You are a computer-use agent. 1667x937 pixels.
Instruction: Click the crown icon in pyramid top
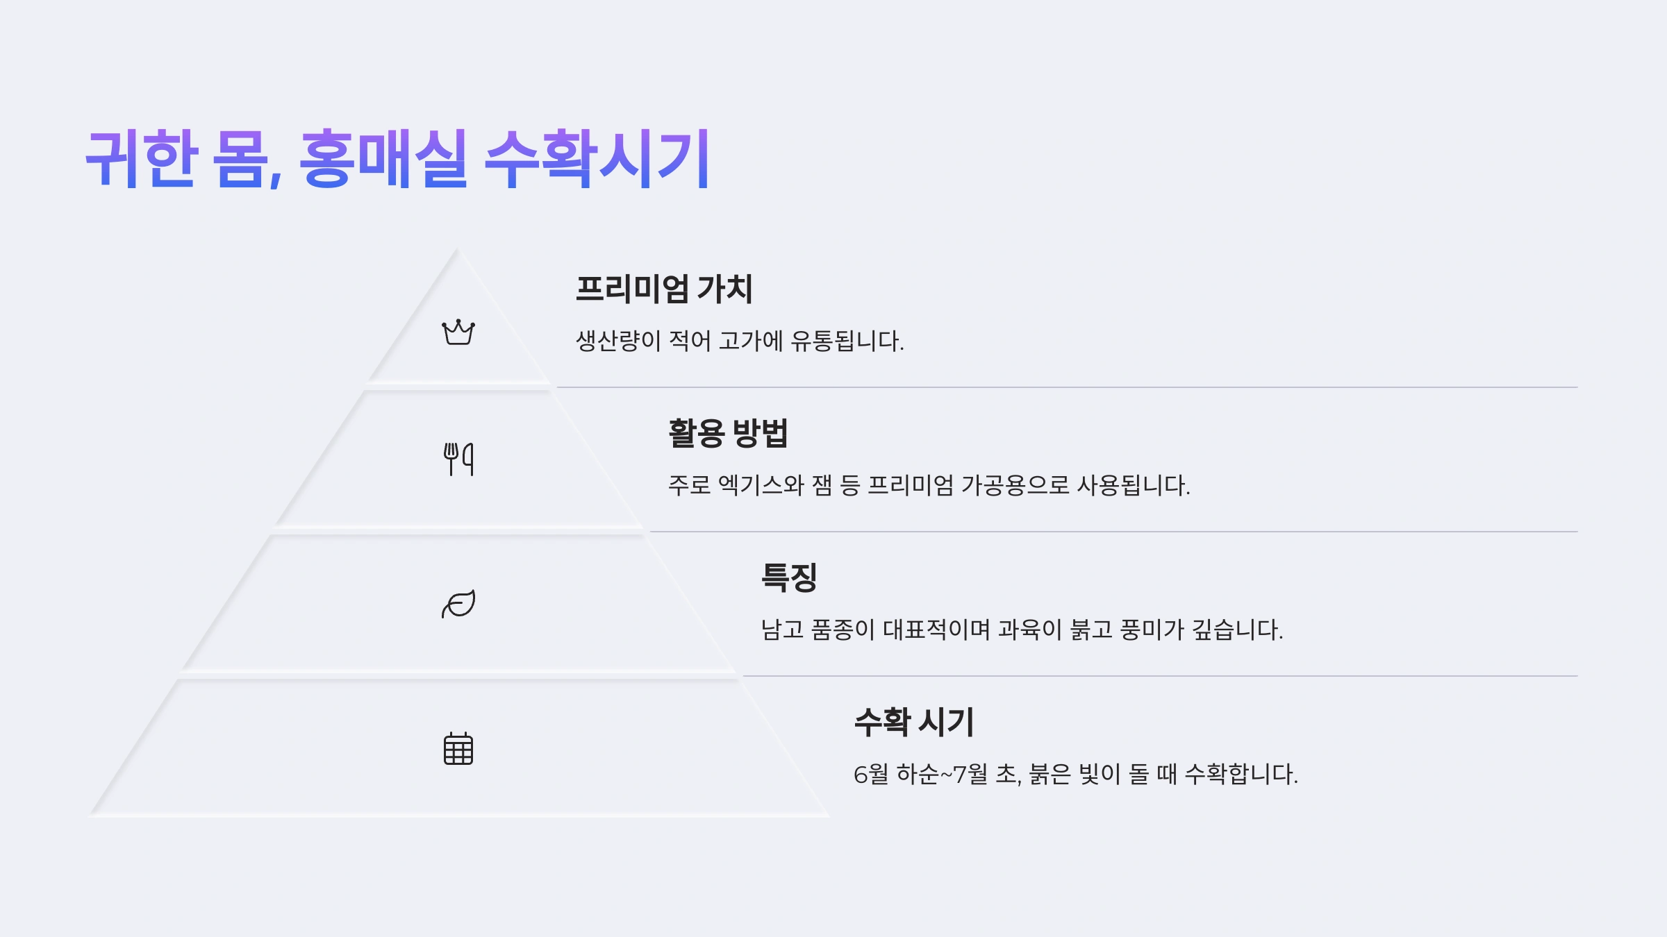pos(458,332)
